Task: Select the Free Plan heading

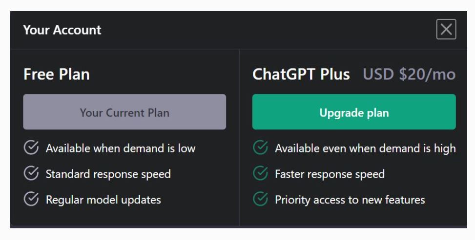Action: coord(57,74)
